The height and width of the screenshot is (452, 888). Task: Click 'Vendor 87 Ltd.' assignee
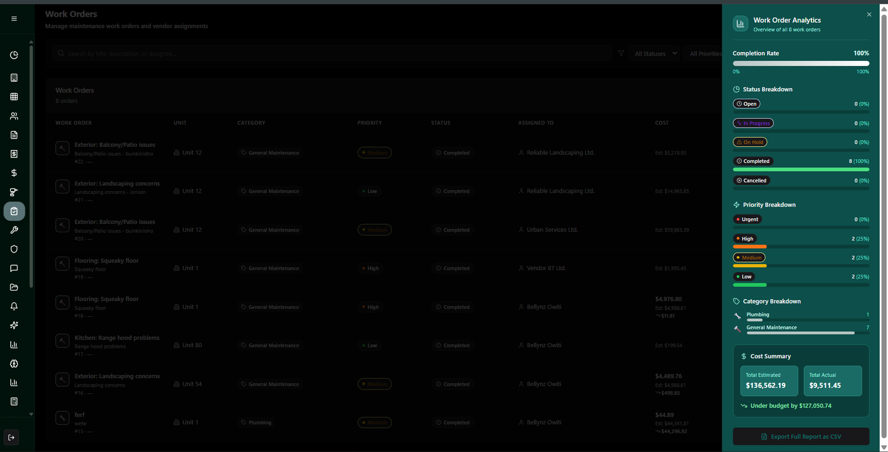pyautogui.click(x=546, y=268)
